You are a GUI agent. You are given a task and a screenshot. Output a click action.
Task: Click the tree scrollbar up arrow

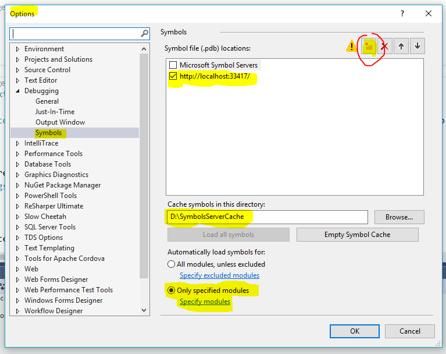144,49
